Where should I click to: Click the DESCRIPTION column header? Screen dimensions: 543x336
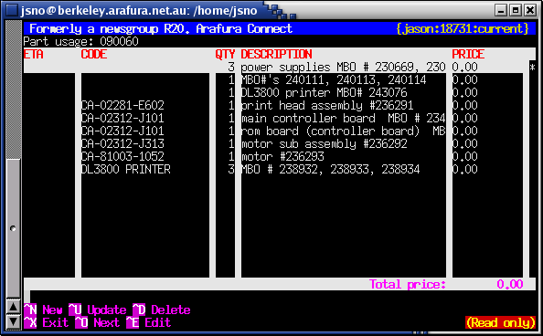pos(277,54)
